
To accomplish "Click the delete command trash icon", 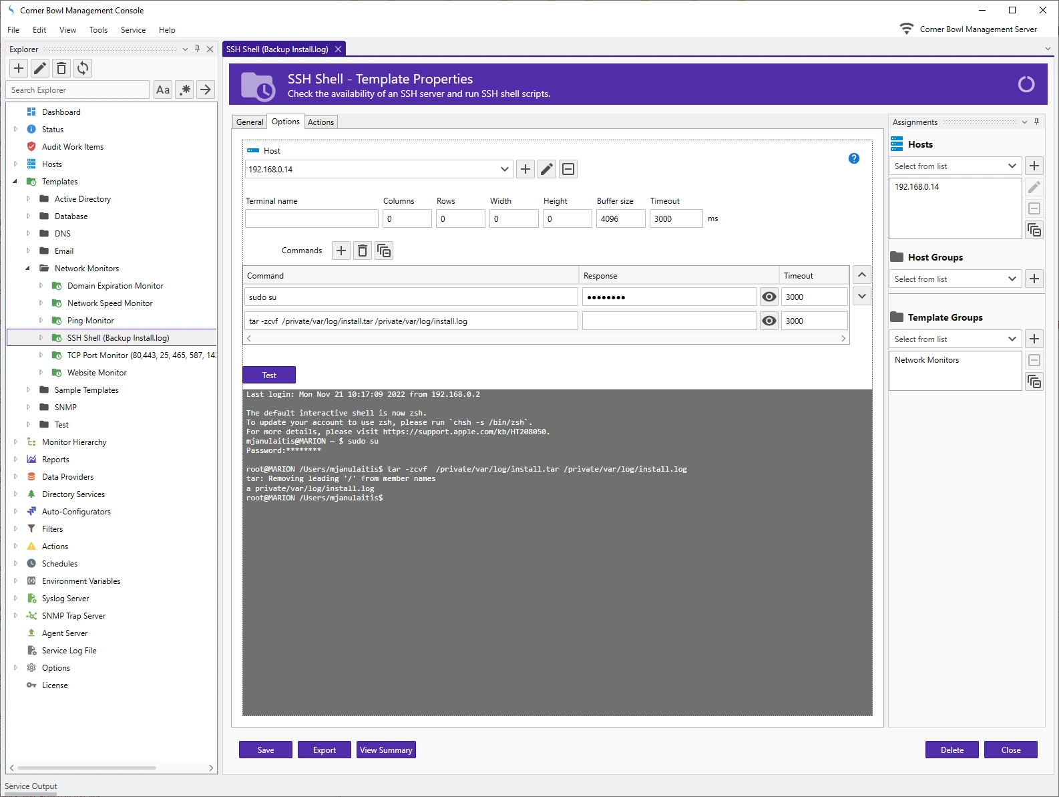I will [x=363, y=251].
